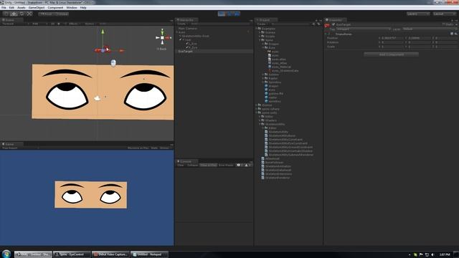Open the GameObject menu

click(x=37, y=8)
